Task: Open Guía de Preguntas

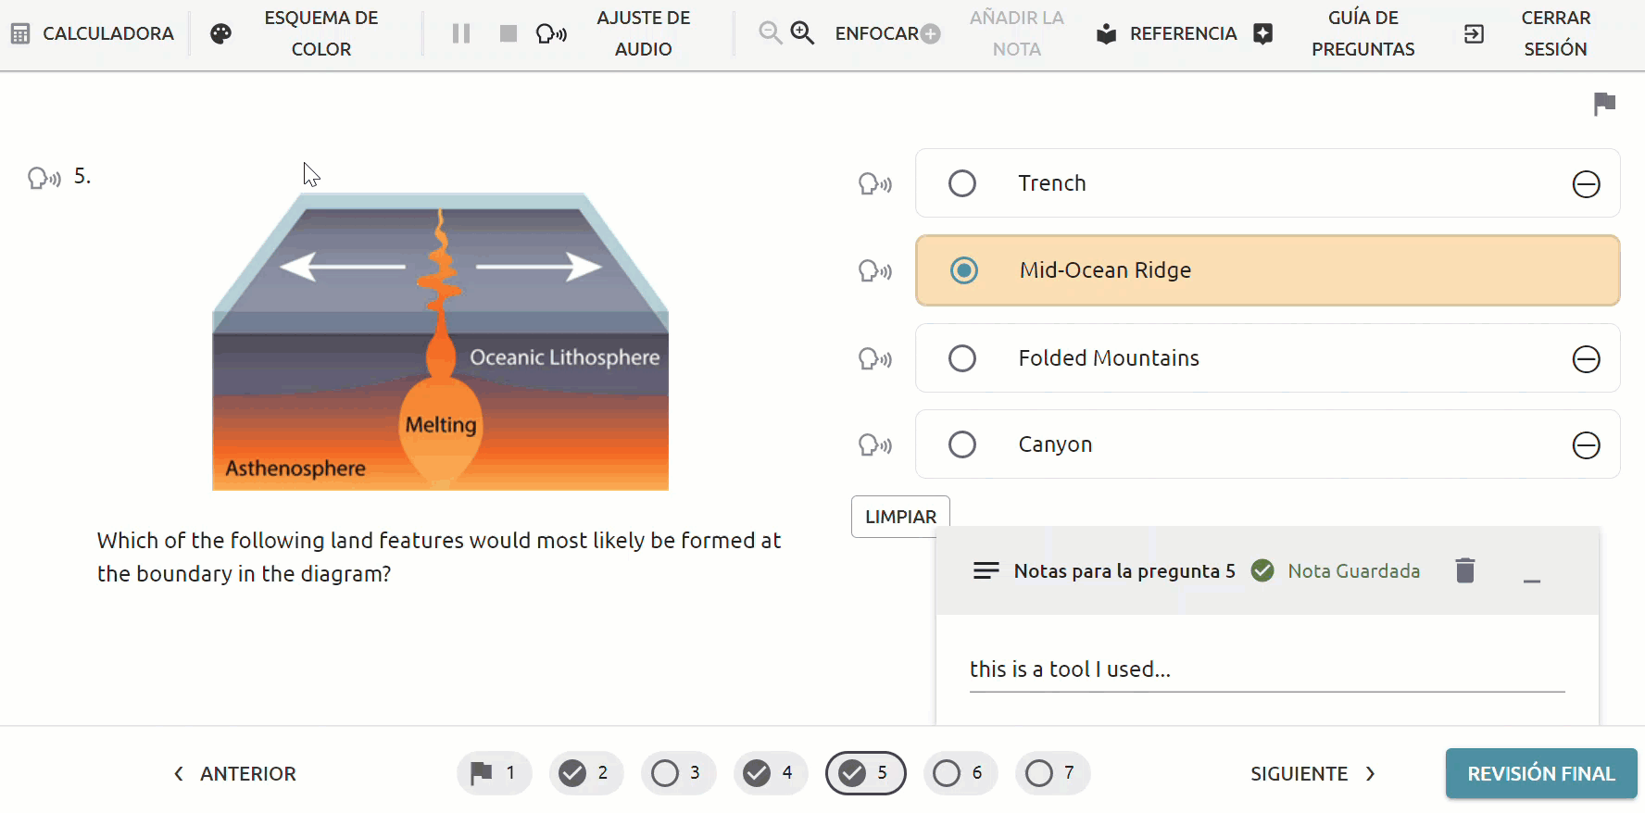Action: (x=1362, y=33)
